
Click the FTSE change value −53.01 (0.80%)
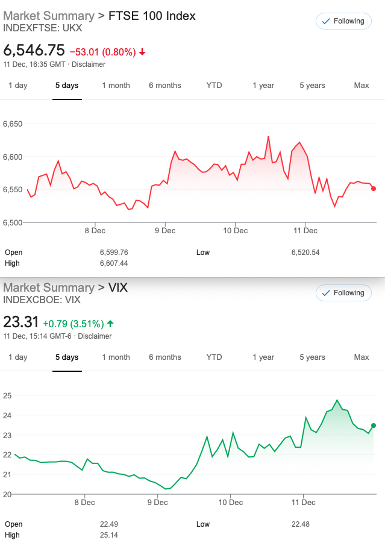(x=103, y=52)
